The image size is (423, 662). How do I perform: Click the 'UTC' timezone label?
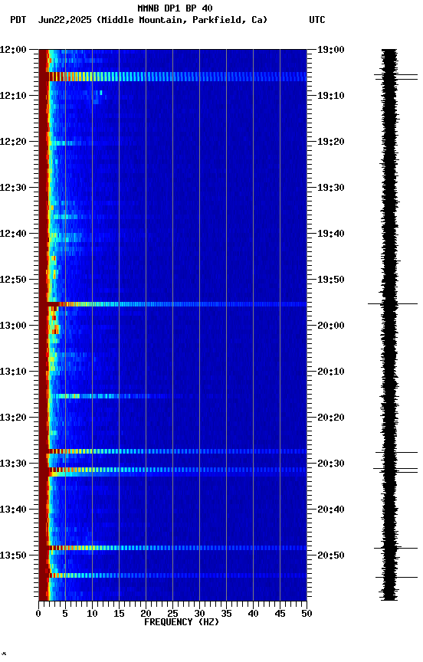[x=317, y=20]
